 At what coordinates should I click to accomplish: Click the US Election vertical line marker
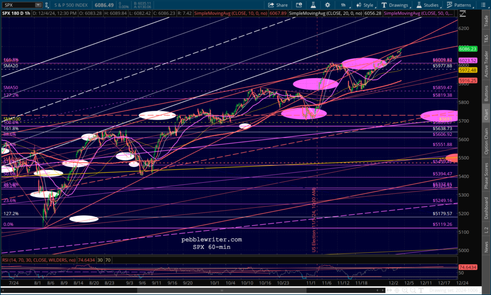[314, 221]
